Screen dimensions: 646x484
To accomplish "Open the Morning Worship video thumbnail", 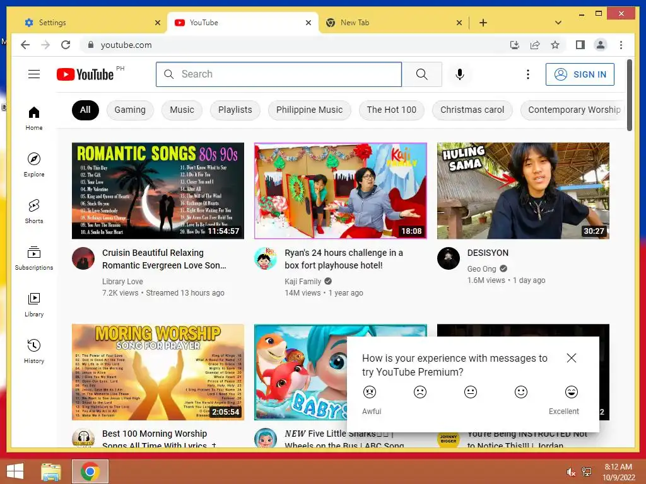I will (x=158, y=372).
